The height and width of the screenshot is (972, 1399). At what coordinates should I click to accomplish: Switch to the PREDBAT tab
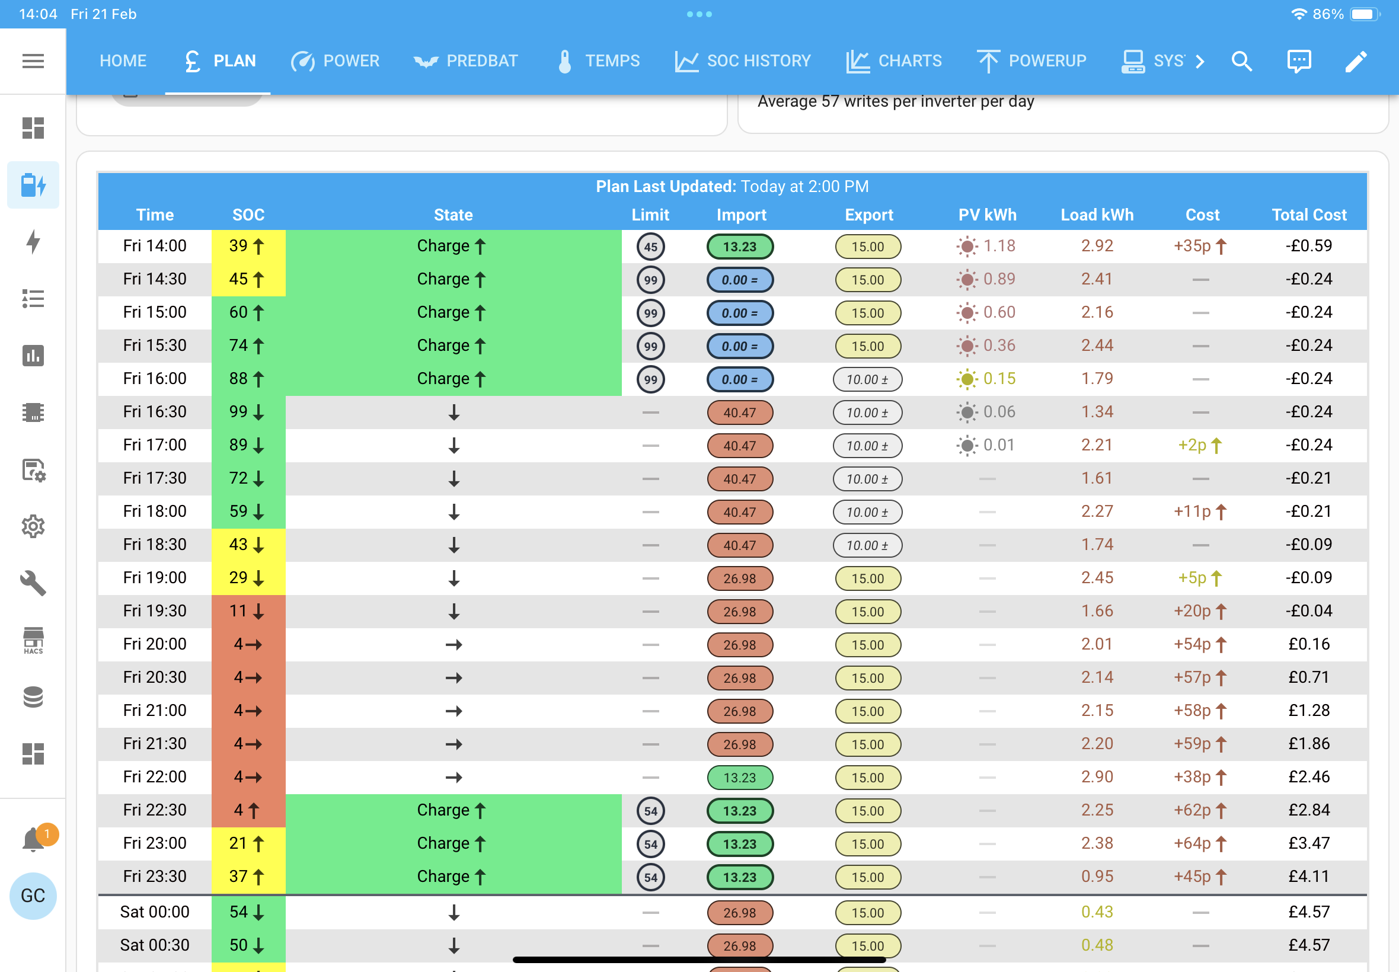pyautogui.click(x=465, y=61)
